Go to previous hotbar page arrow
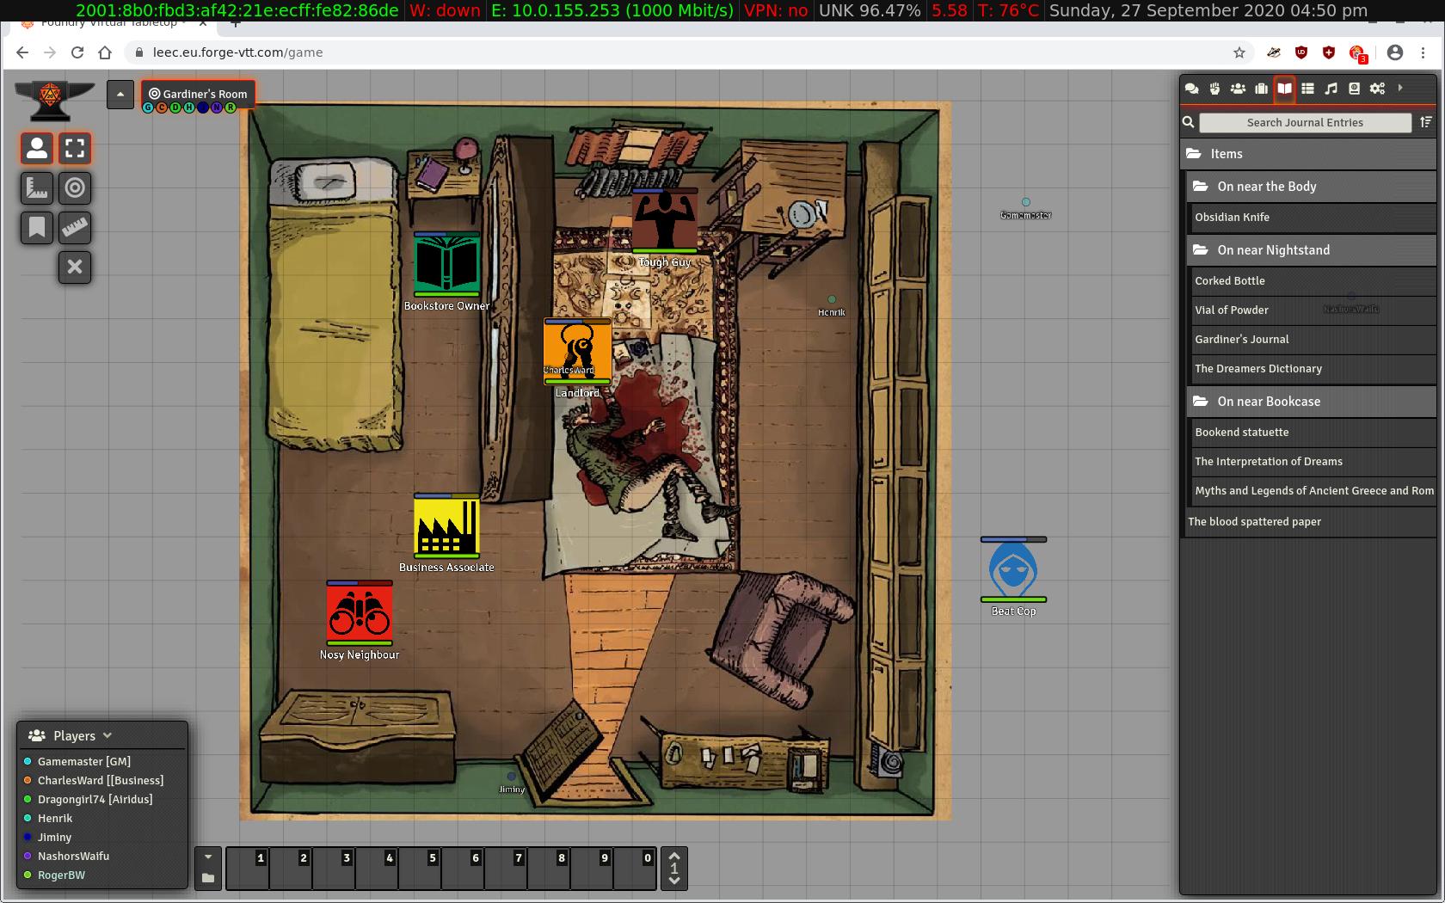This screenshot has height=903, width=1445. click(x=674, y=881)
